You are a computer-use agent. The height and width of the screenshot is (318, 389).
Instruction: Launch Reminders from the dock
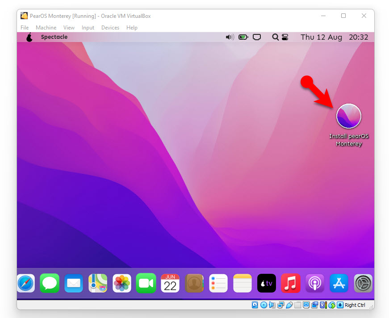218,283
